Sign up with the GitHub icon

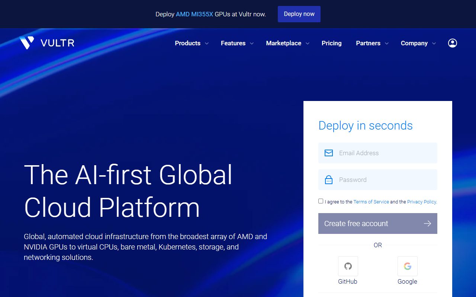click(348, 266)
